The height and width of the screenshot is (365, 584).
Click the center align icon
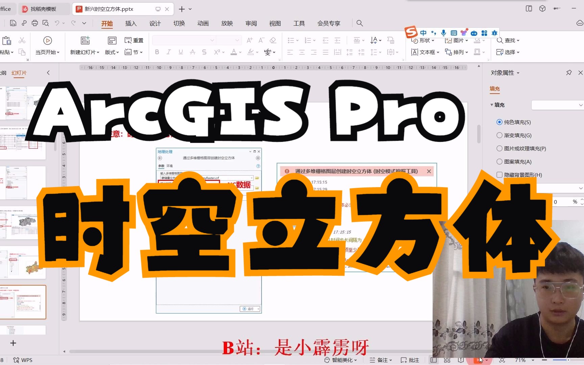pyautogui.click(x=302, y=52)
